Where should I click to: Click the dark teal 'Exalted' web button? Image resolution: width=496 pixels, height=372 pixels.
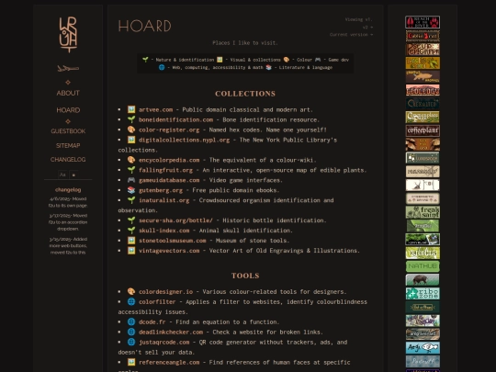tap(423, 104)
